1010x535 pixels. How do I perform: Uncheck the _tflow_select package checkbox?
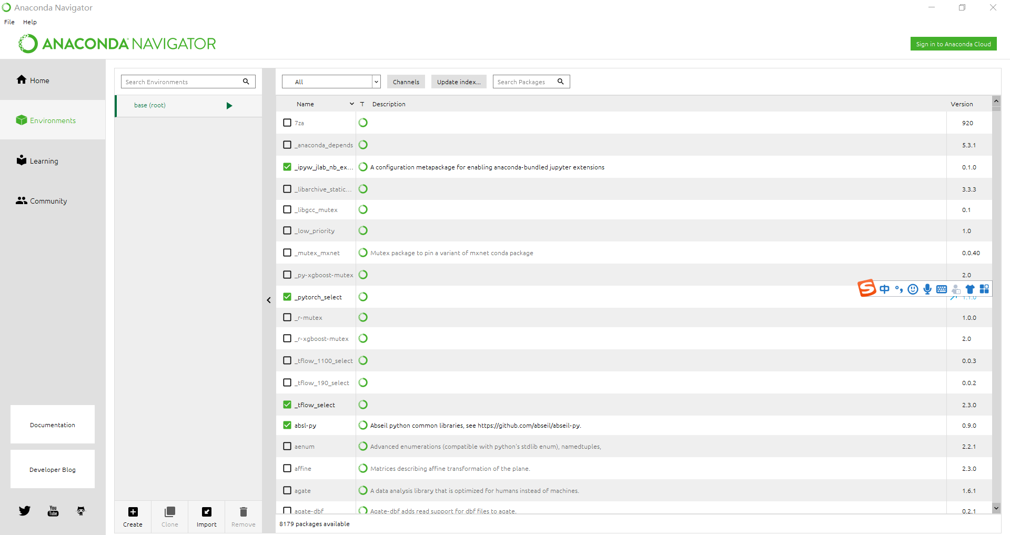[287, 405]
